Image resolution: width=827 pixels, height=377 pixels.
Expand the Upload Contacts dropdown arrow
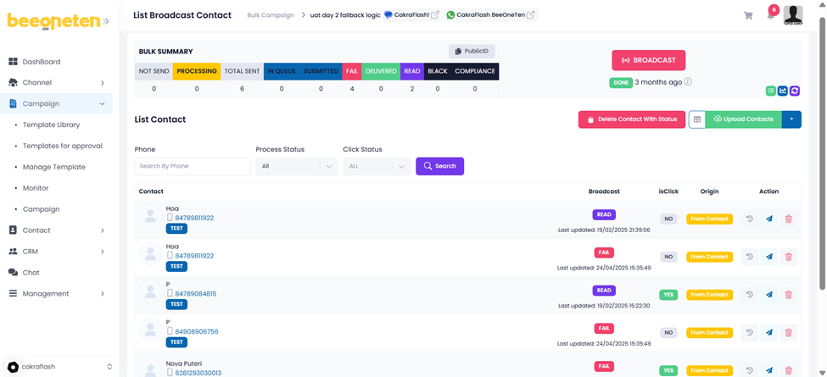791,119
